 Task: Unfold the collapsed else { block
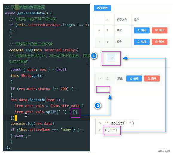coord(30,136)
